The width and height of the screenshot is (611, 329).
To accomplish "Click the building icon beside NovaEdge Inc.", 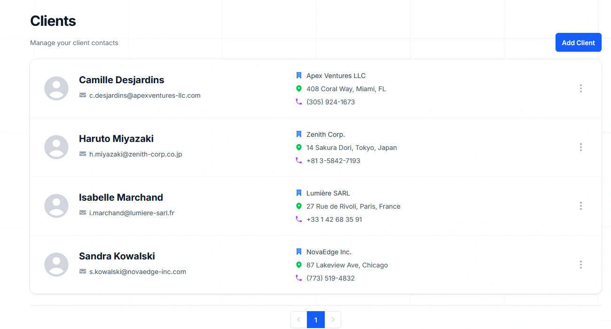I will pos(299,251).
